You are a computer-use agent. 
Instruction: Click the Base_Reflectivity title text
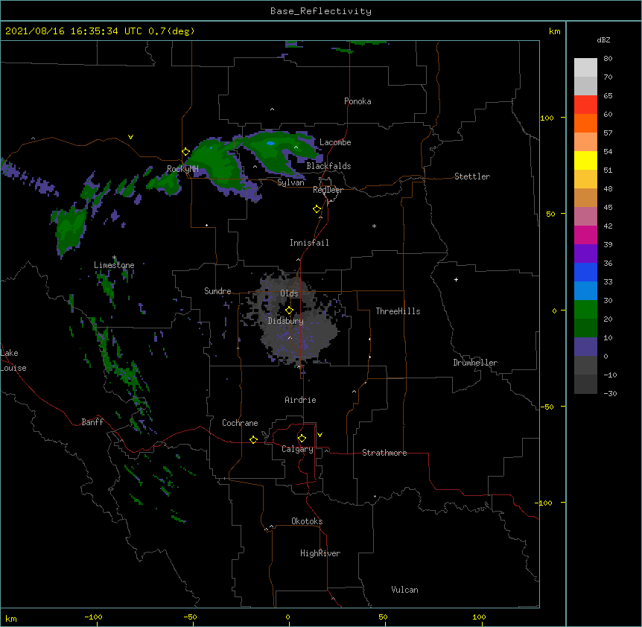pos(321,11)
